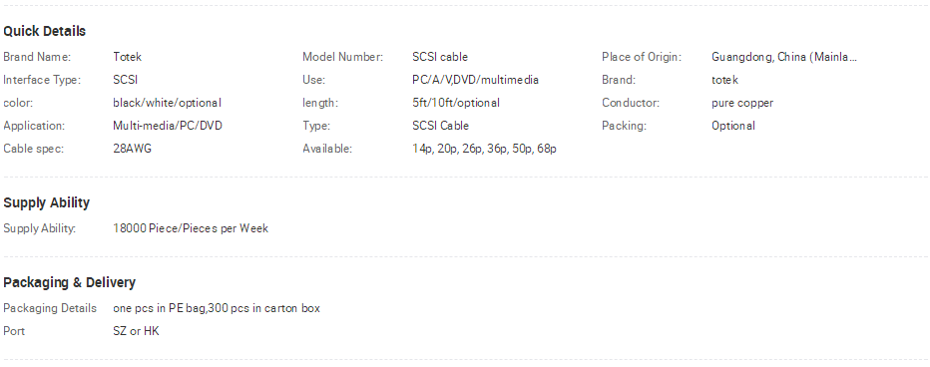Select the PC/A/V,DVD/multimedia use value
This screenshot has height=367, width=930.
[475, 80]
